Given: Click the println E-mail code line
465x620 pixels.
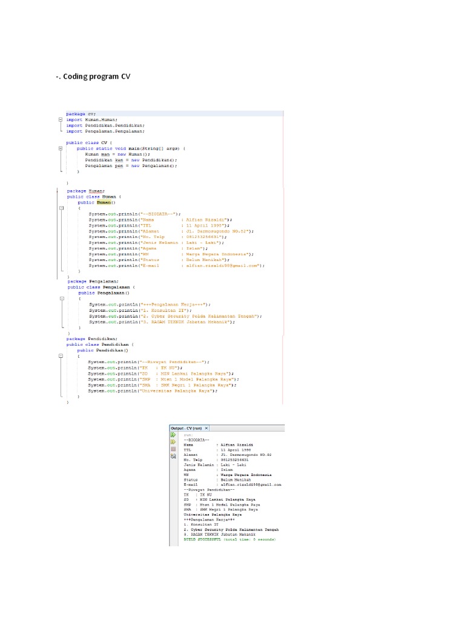Looking at the screenshot, I should [176, 266].
